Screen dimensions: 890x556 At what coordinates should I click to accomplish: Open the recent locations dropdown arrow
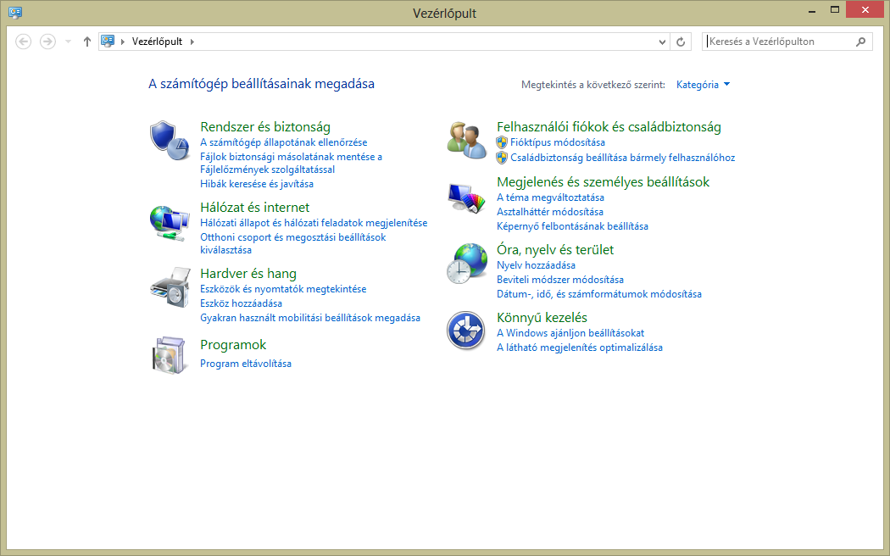coord(68,42)
